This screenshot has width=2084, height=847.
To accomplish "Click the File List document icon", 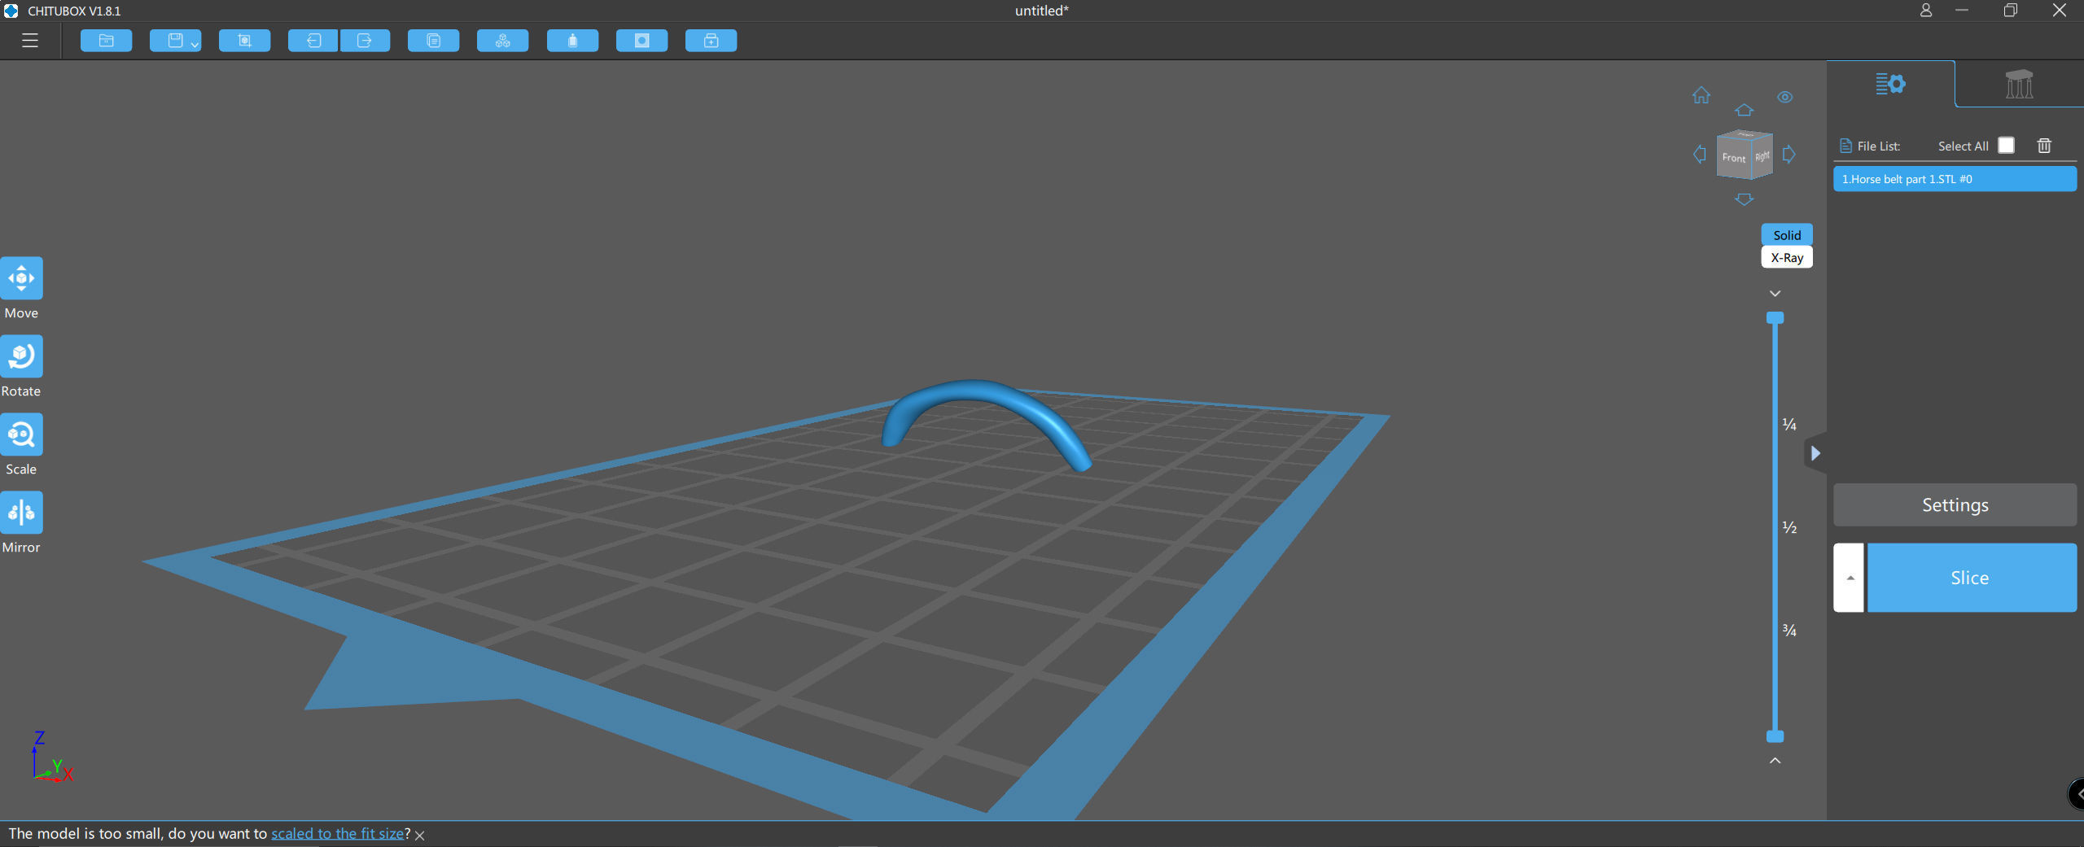I will click(1845, 146).
